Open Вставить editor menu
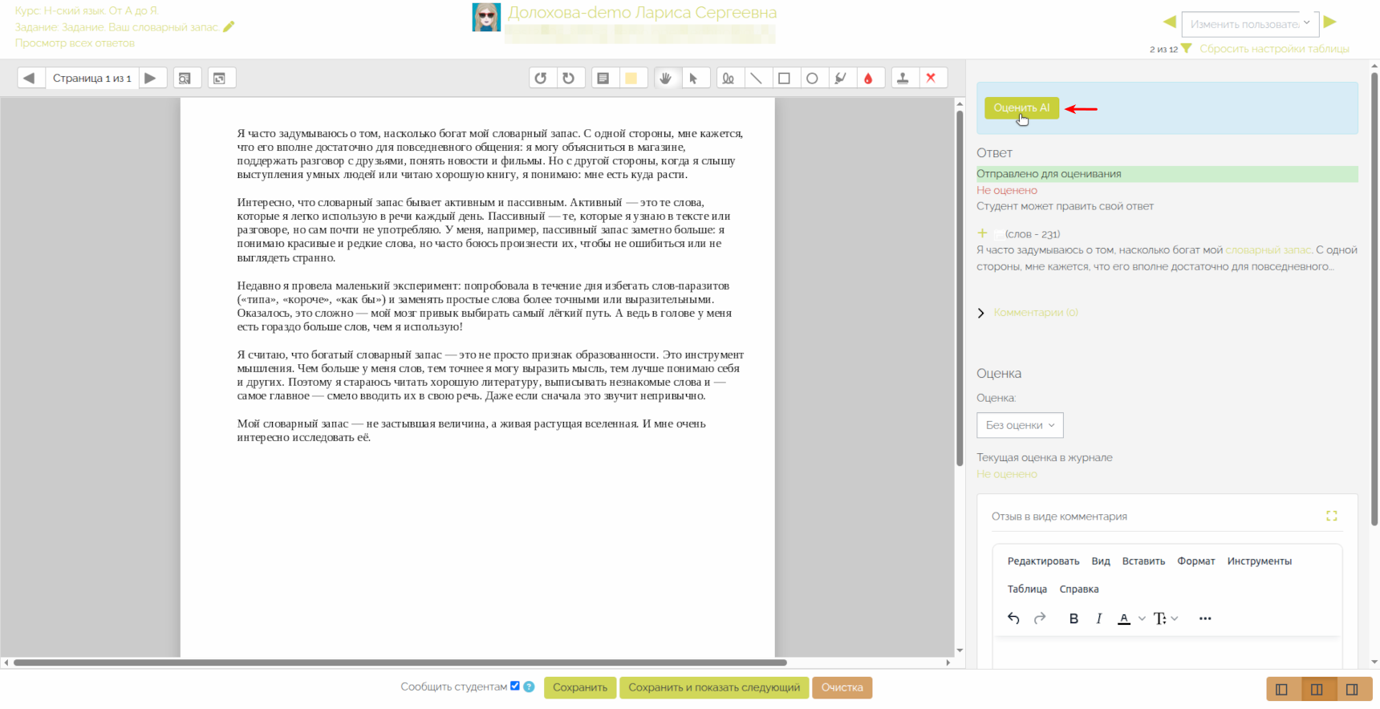The height and width of the screenshot is (709, 1380). coord(1143,561)
